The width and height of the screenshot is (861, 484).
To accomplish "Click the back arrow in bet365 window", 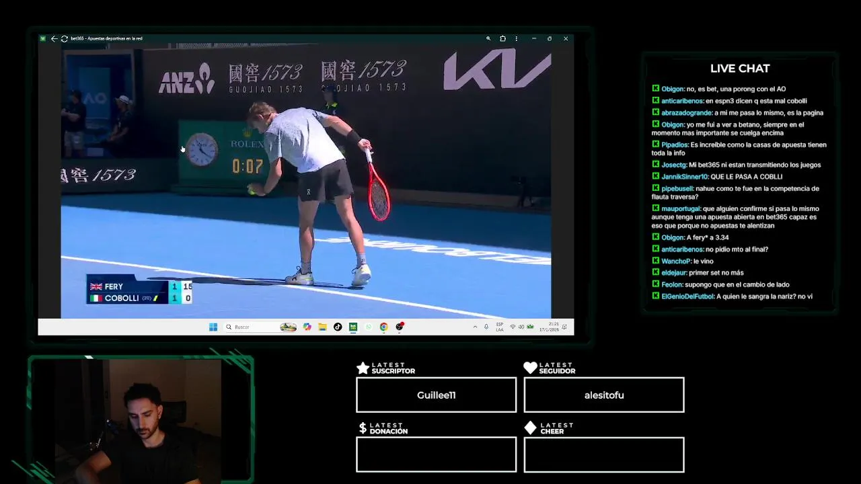I will (x=54, y=38).
